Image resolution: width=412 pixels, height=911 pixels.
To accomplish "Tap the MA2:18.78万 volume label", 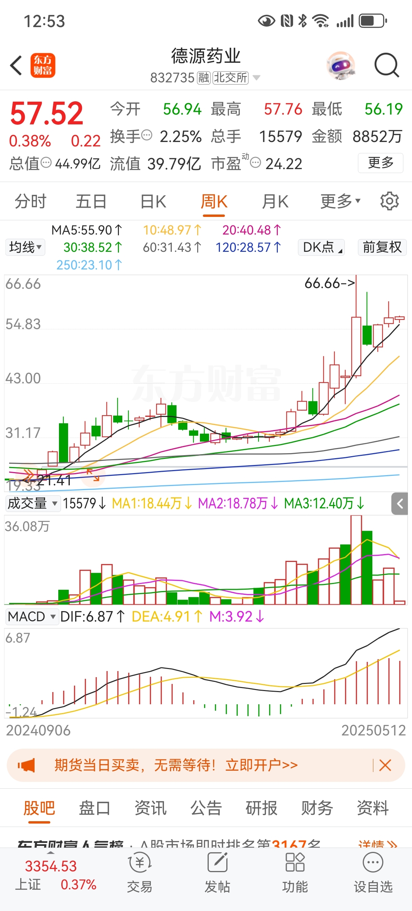I will 239,503.
